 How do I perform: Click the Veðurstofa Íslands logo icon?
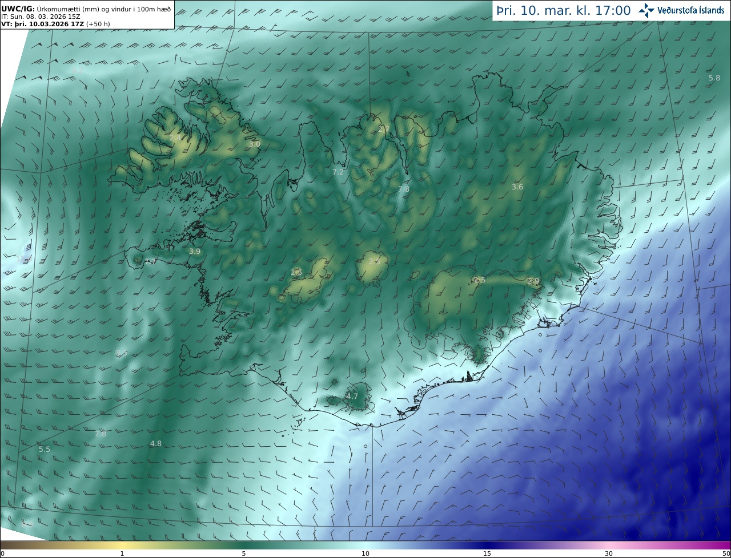pyautogui.click(x=646, y=10)
